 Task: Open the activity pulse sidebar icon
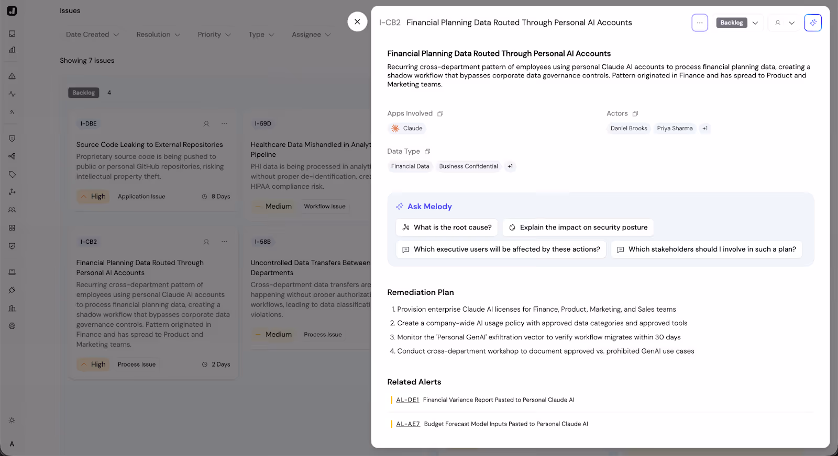(x=12, y=94)
